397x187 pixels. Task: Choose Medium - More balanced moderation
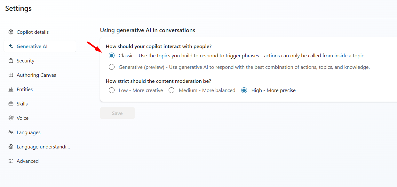click(171, 90)
